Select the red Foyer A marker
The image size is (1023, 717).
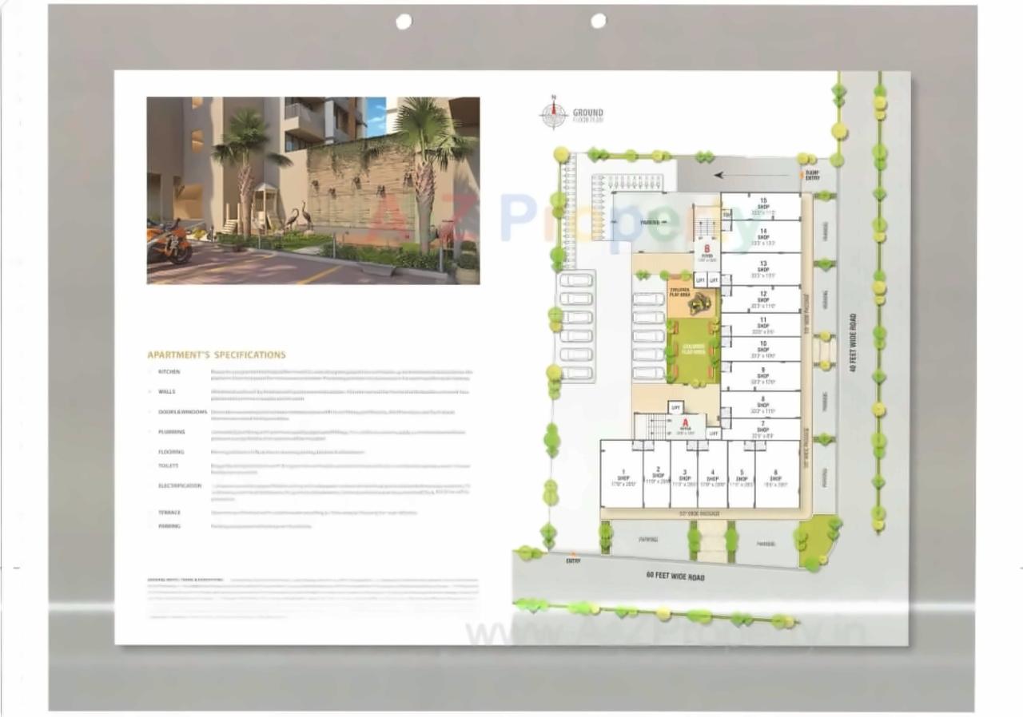685,423
